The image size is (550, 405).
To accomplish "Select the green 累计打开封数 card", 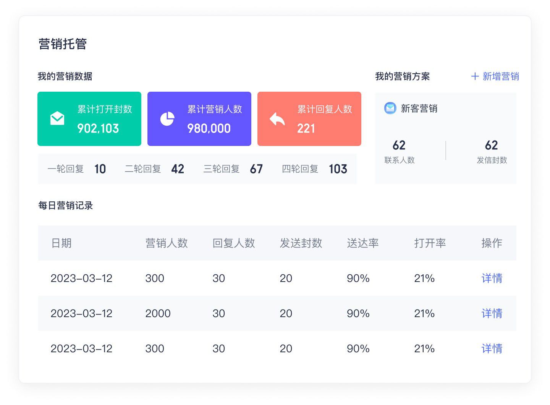I will pyautogui.click(x=89, y=118).
